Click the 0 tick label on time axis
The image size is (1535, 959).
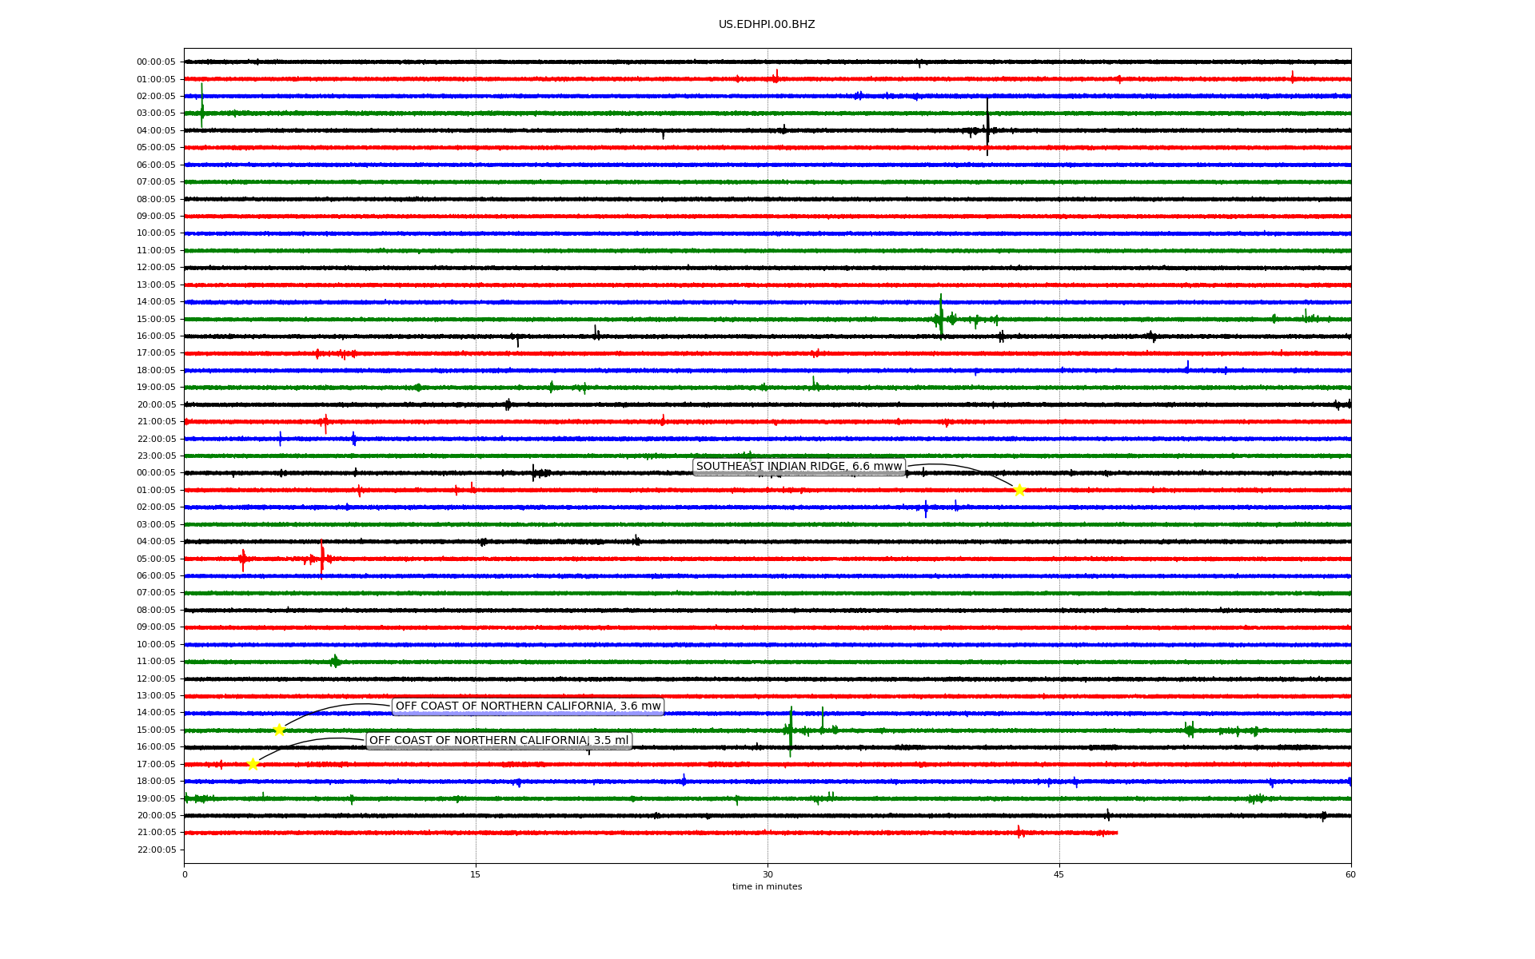pyautogui.click(x=185, y=874)
